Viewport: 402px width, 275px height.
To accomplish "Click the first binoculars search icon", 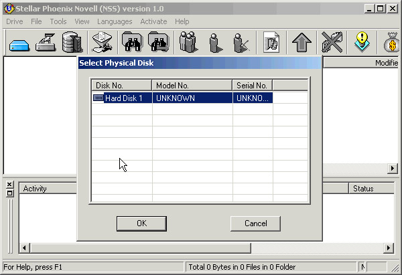I will tap(131, 43).
